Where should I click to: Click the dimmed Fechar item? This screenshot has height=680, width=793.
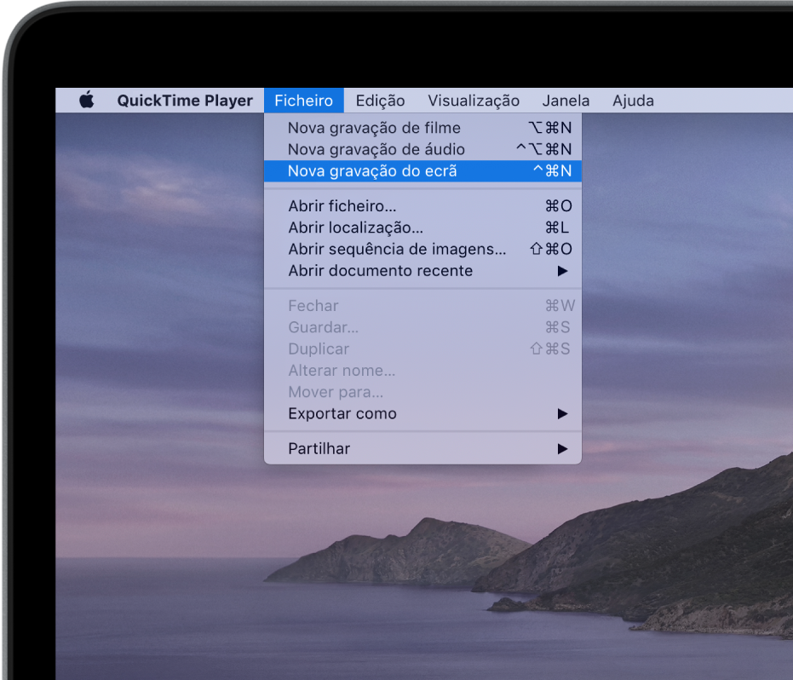tap(422, 306)
